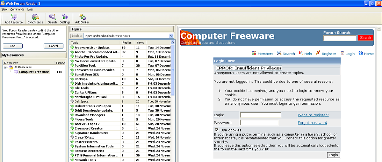
Task: Click the red Search button
Action: [365, 38]
